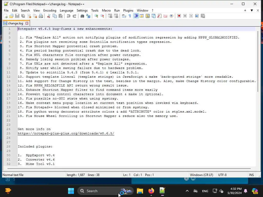The height and width of the screenshot is (197, 263).
Task: Toggle the Function List panel icon
Action: (x=159, y=16)
